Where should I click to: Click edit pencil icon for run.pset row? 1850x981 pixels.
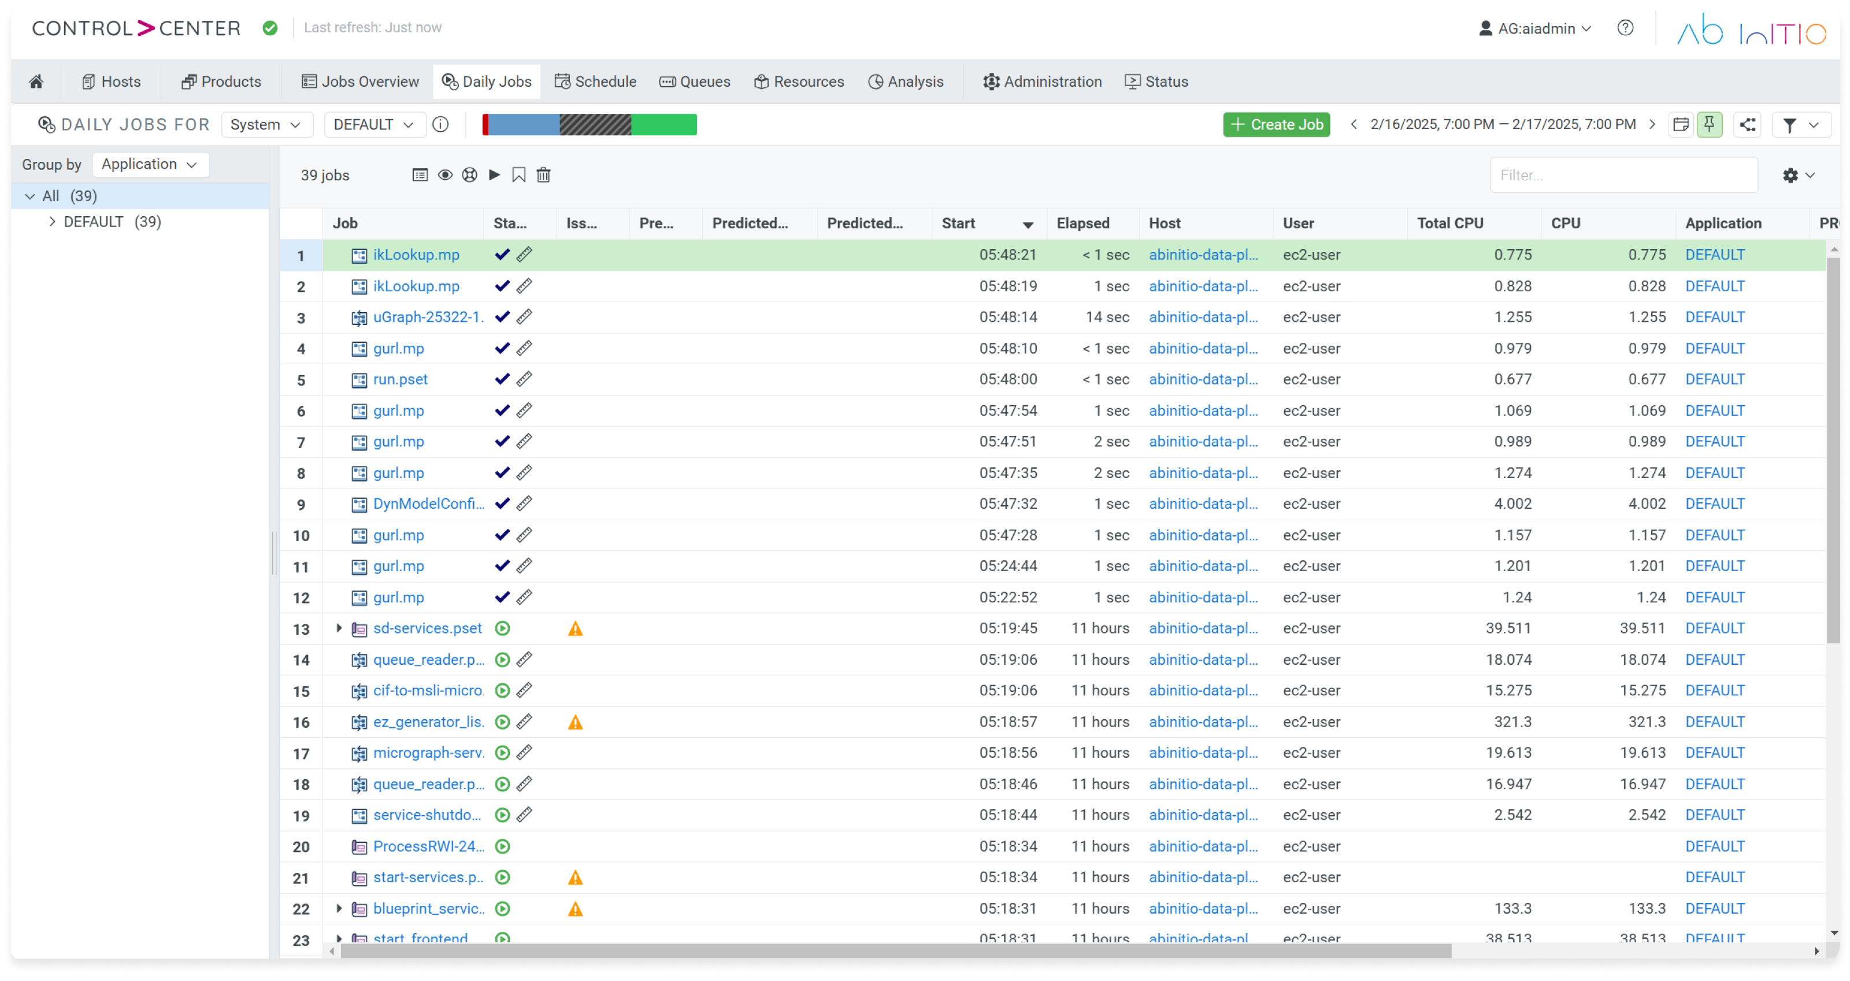coord(524,379)
